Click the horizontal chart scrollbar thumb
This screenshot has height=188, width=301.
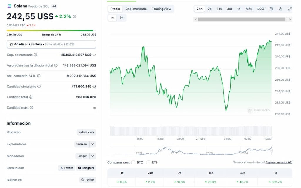coord(242,19)
